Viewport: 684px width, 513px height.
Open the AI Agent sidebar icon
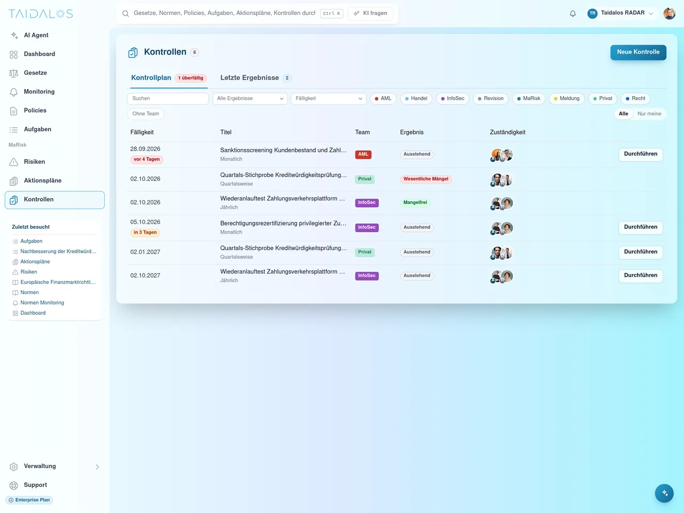tap(14, 35)
